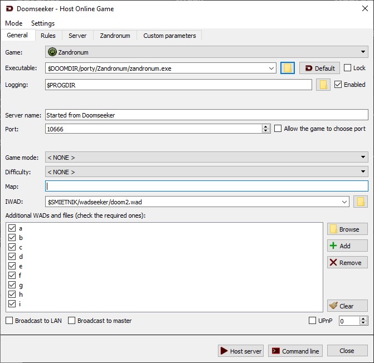Image resolution: width=374 pixels, height=363 pixels.
Task: Open the Game dropdown showing Zandronum
Action: point(206,52)
